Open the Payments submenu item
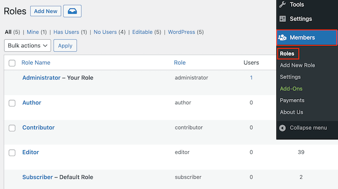This screenshot has width=338, height=189. click(x=292, y=100)
